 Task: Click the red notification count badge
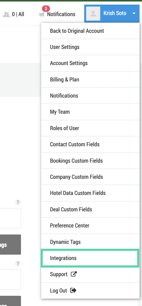pyautogui.click(x=46, y=9)
